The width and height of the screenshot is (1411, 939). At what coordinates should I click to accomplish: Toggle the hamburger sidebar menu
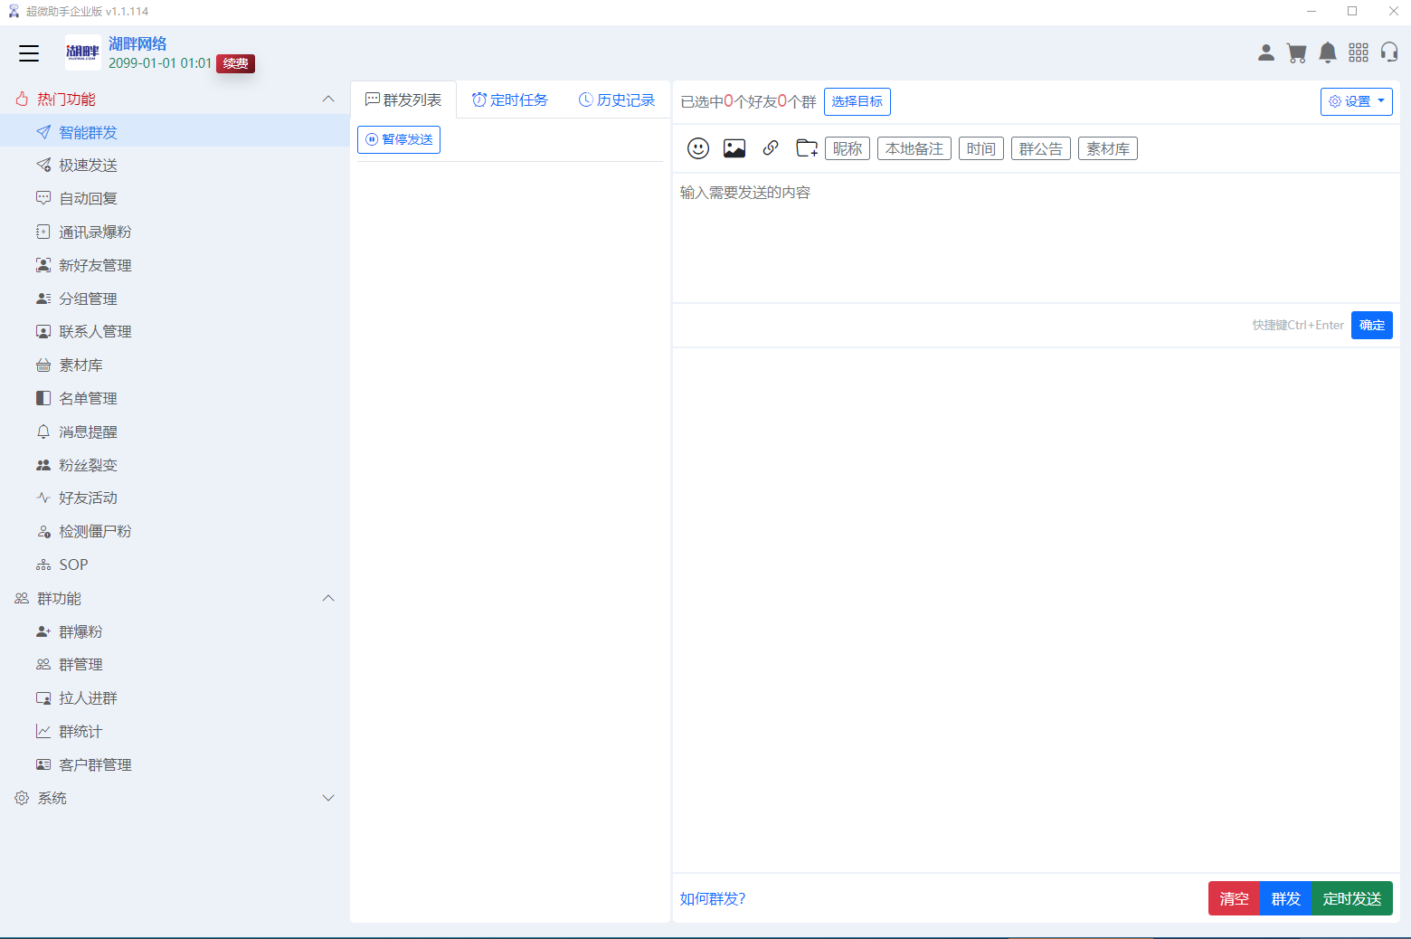(29, 53)
